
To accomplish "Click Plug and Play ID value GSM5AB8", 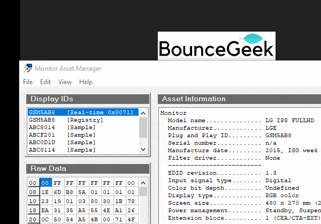I will point(278,136).
